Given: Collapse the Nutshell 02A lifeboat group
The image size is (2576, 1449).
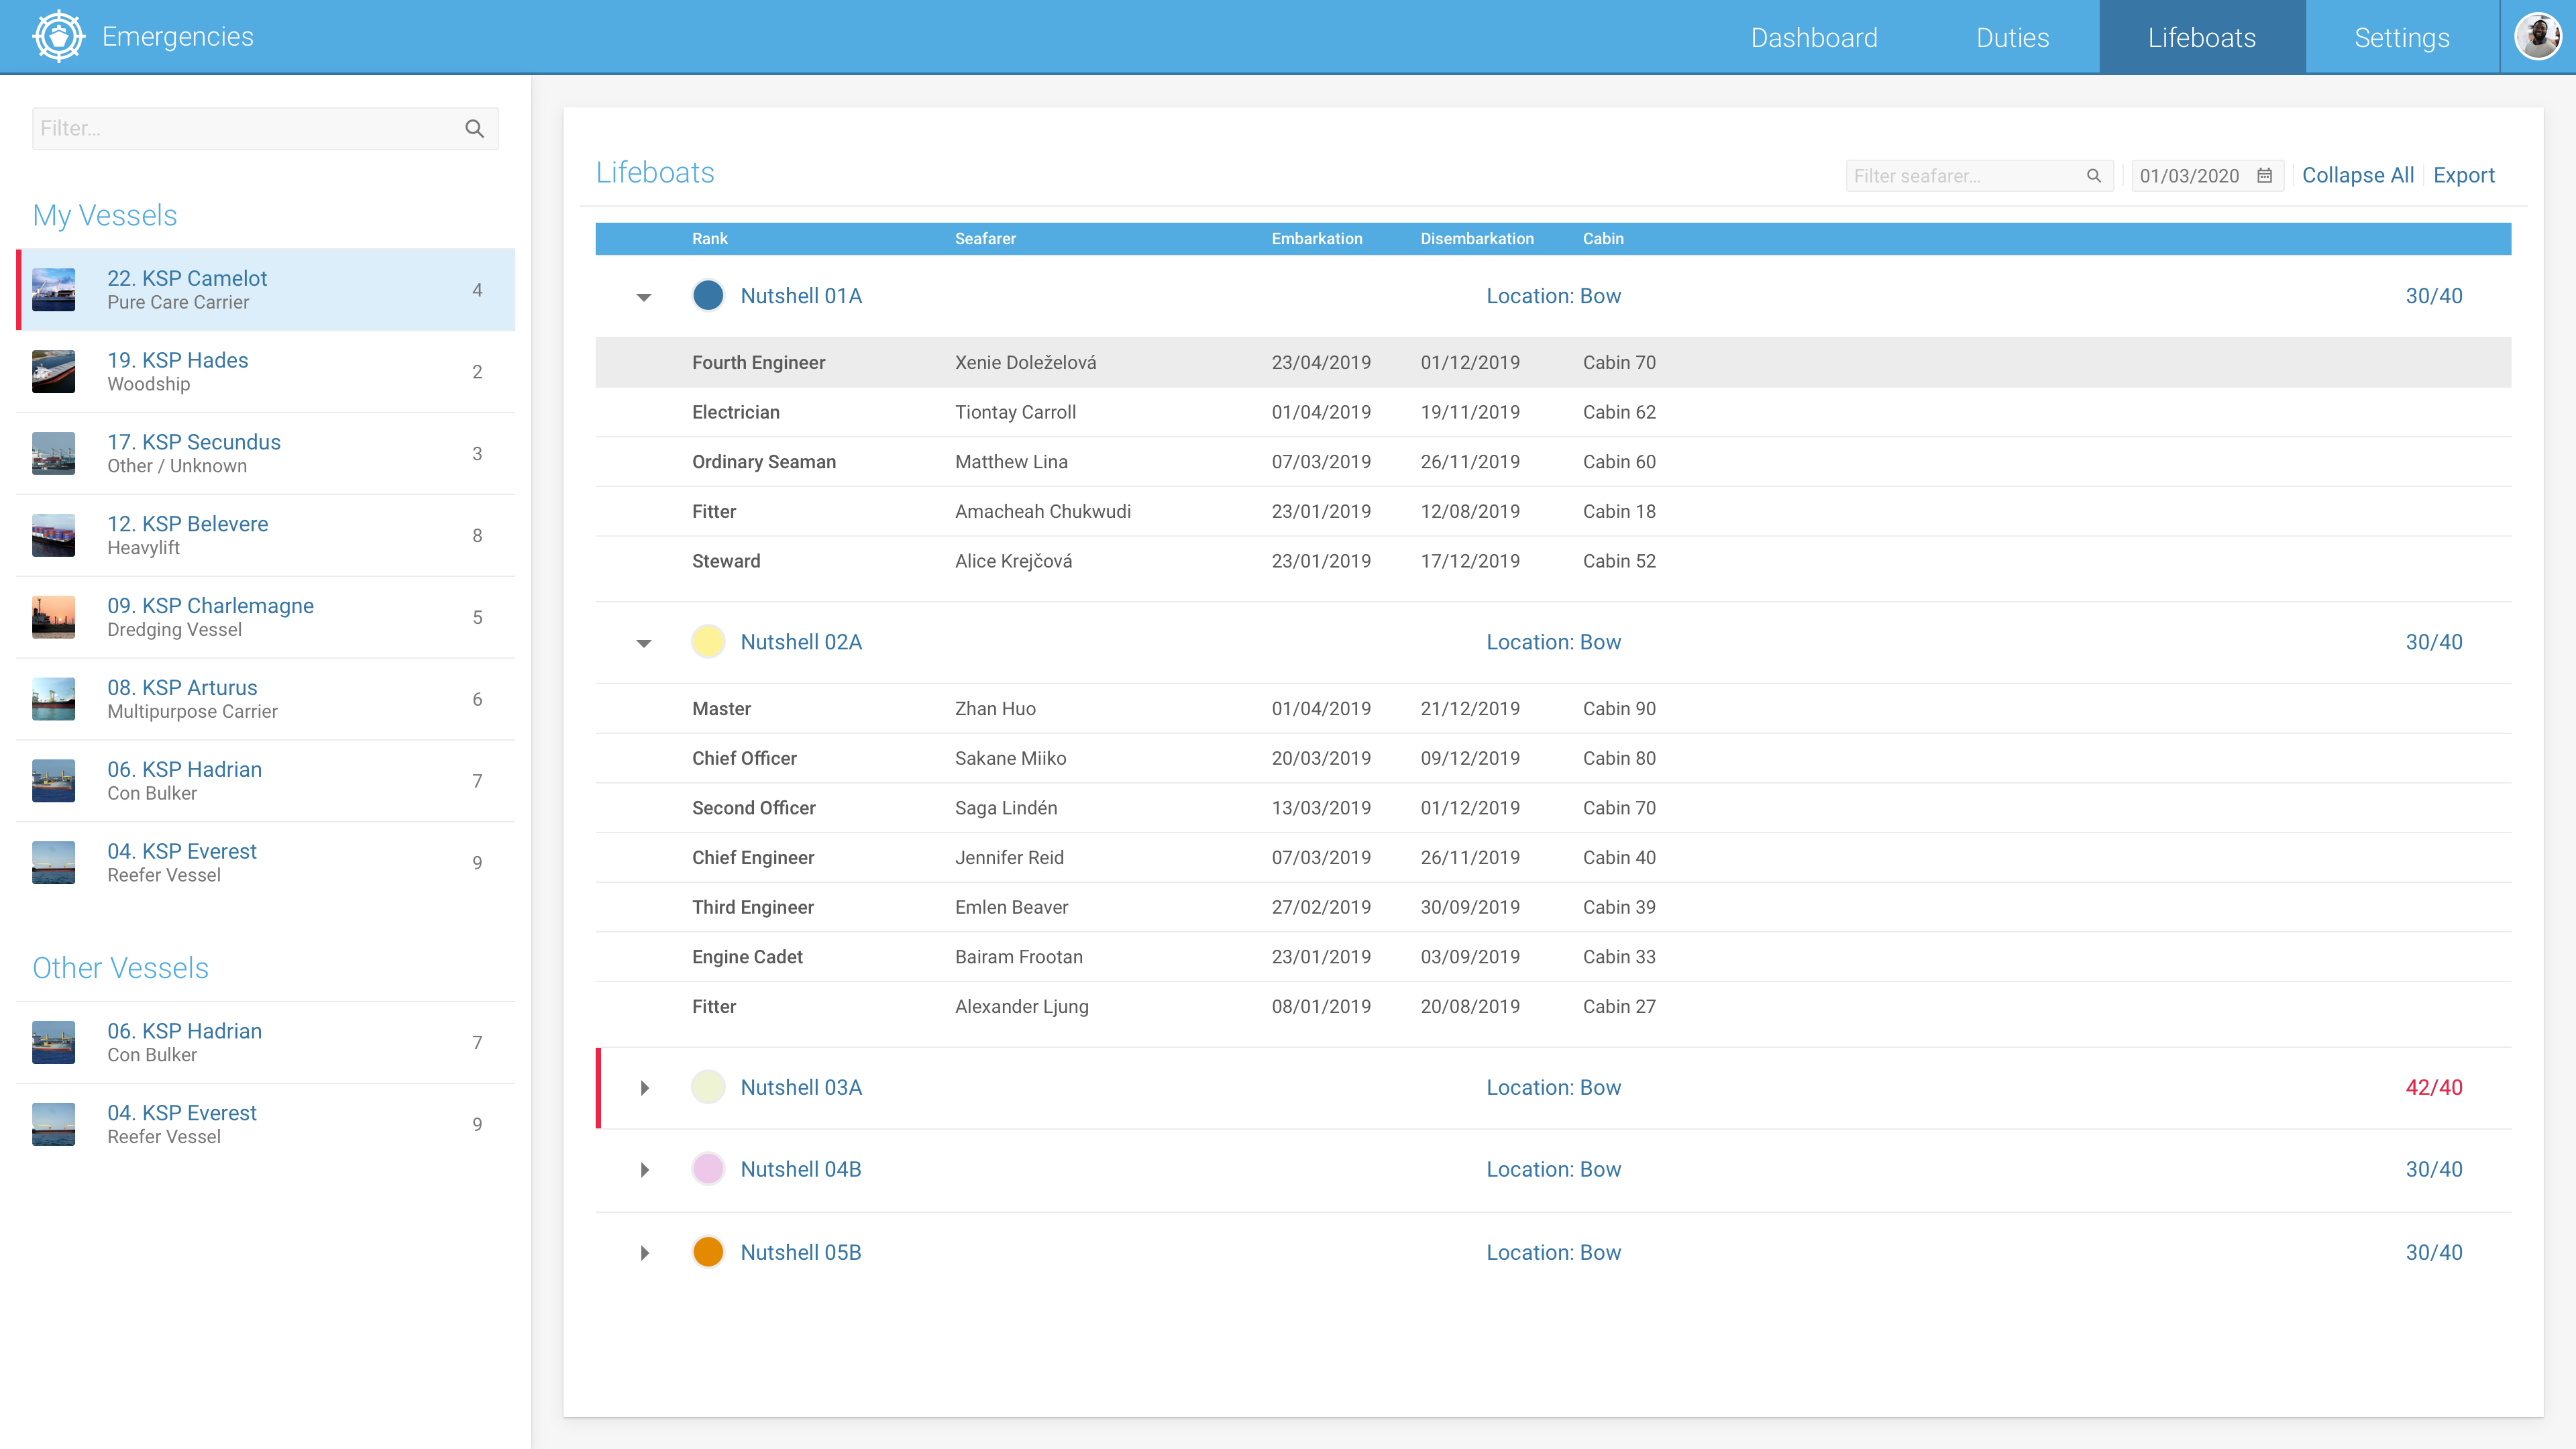Looking at the screenshot, I should (x=644, y=643).
